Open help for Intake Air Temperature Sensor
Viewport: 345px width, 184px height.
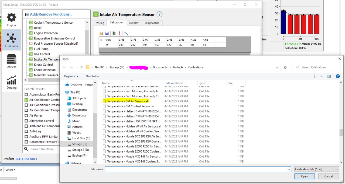(159, 15)
